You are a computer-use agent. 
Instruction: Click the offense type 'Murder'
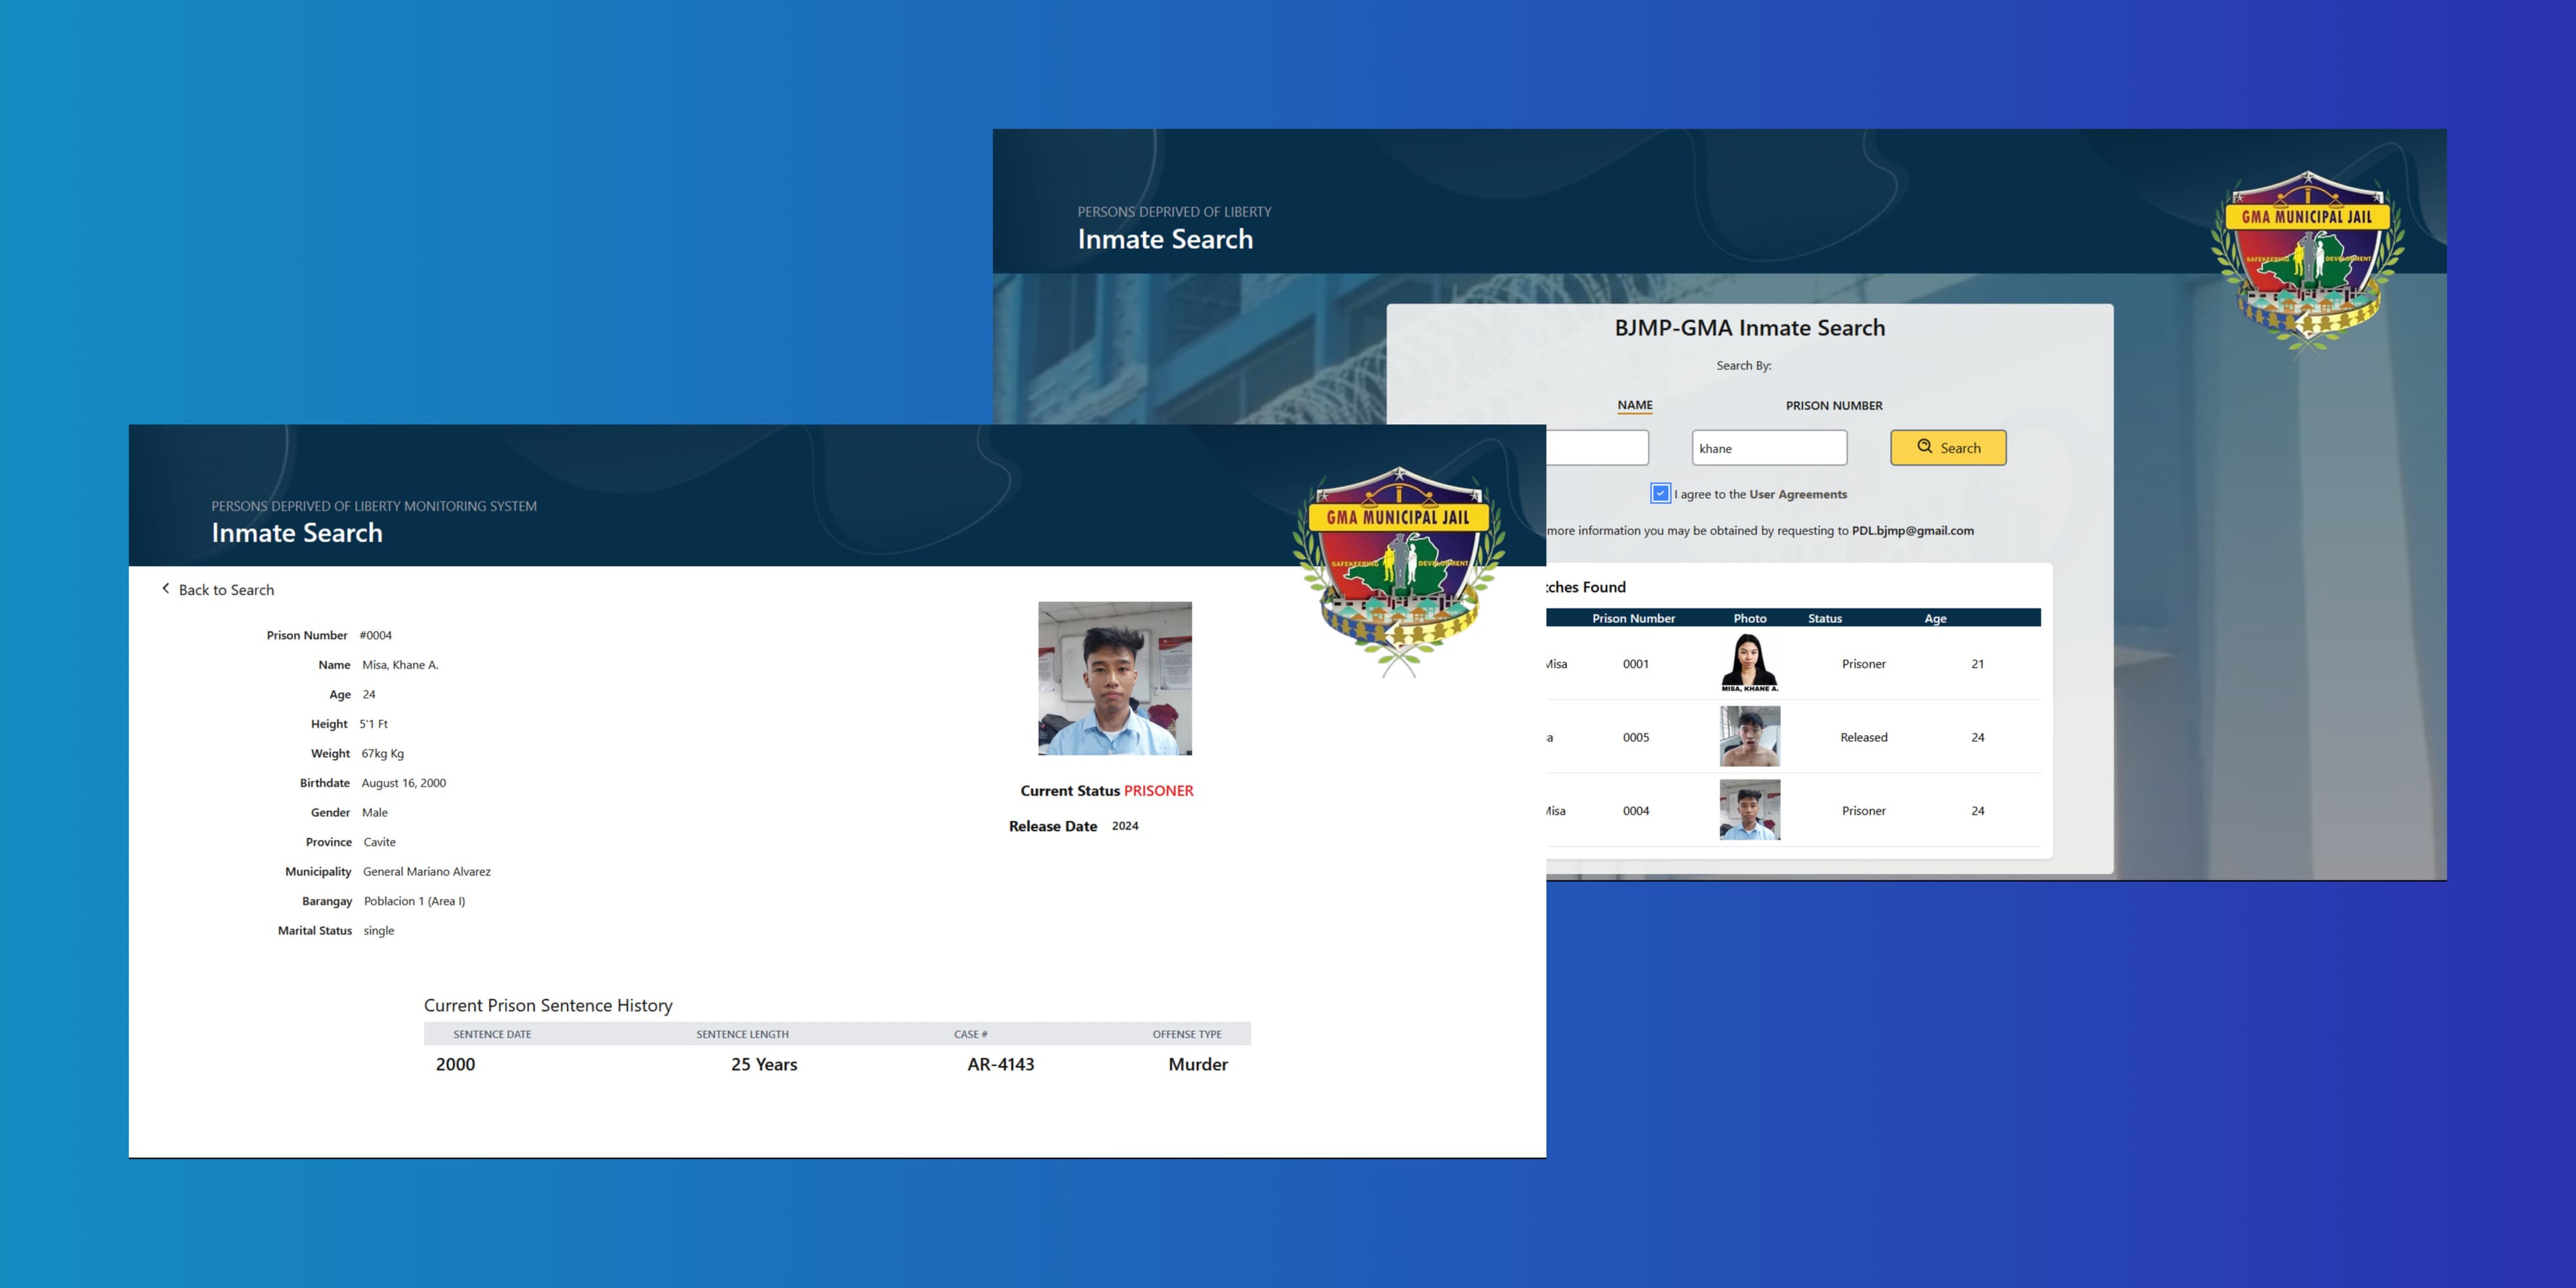click(x=1198, y=1065)
